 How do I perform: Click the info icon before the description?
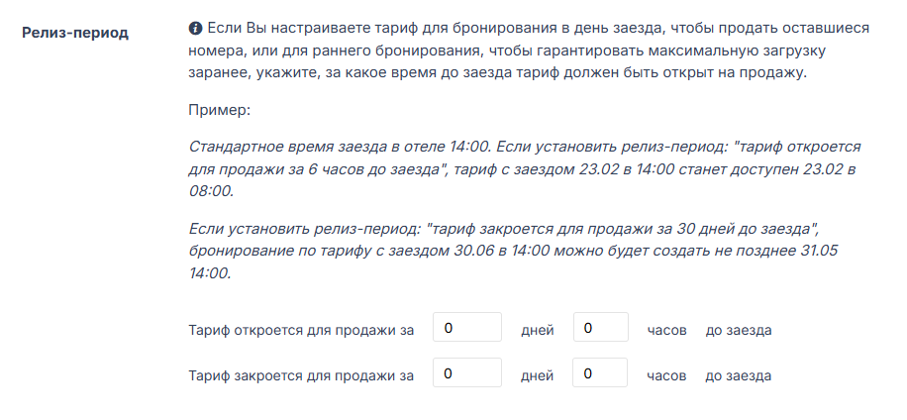pyautogui.click(x=195, y=28)
